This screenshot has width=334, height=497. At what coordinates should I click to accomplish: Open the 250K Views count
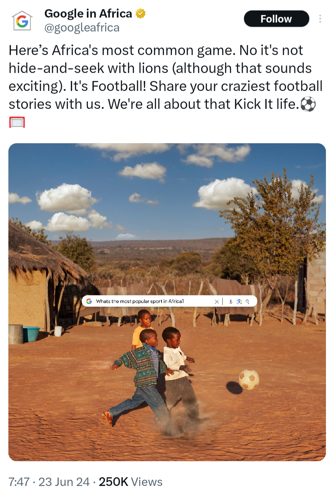(x=131, y=482)
